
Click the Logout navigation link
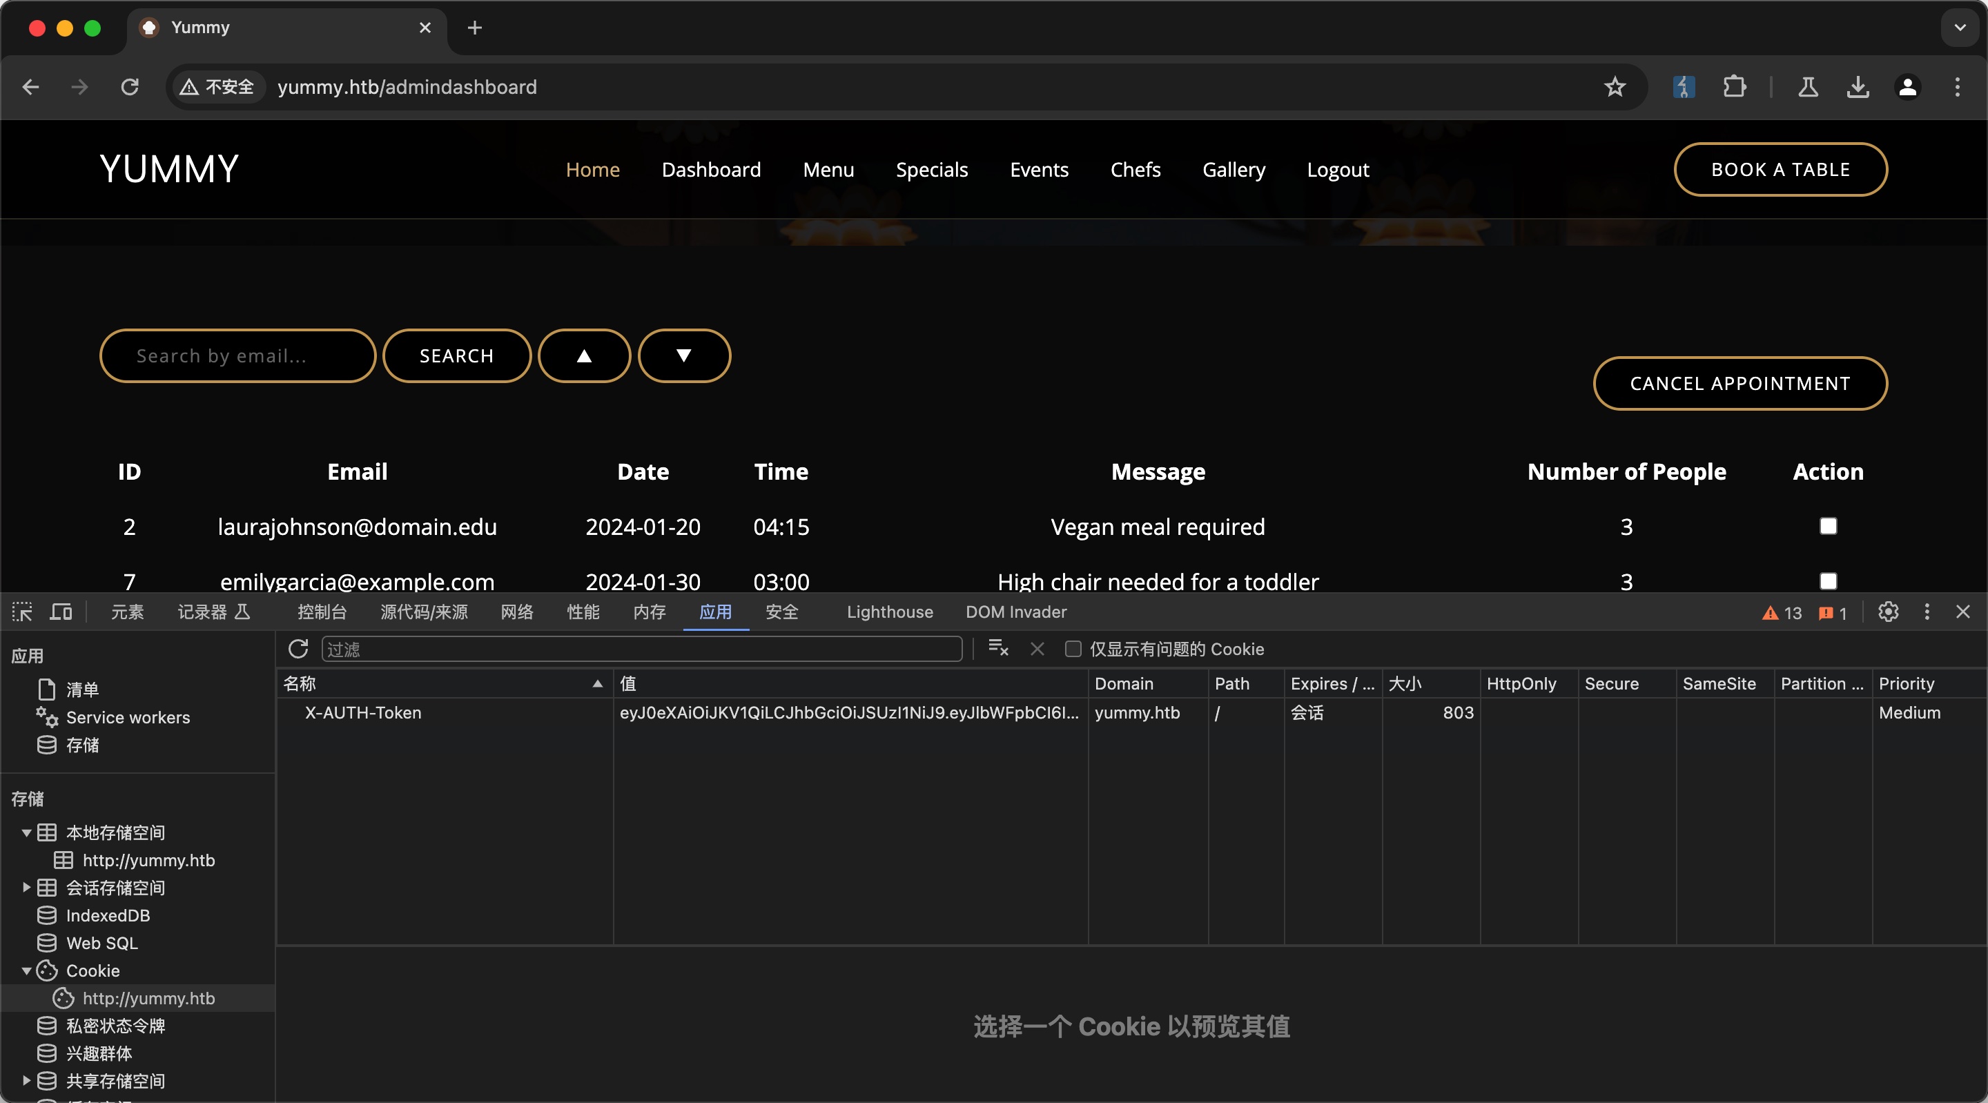tap(1338, 170)
